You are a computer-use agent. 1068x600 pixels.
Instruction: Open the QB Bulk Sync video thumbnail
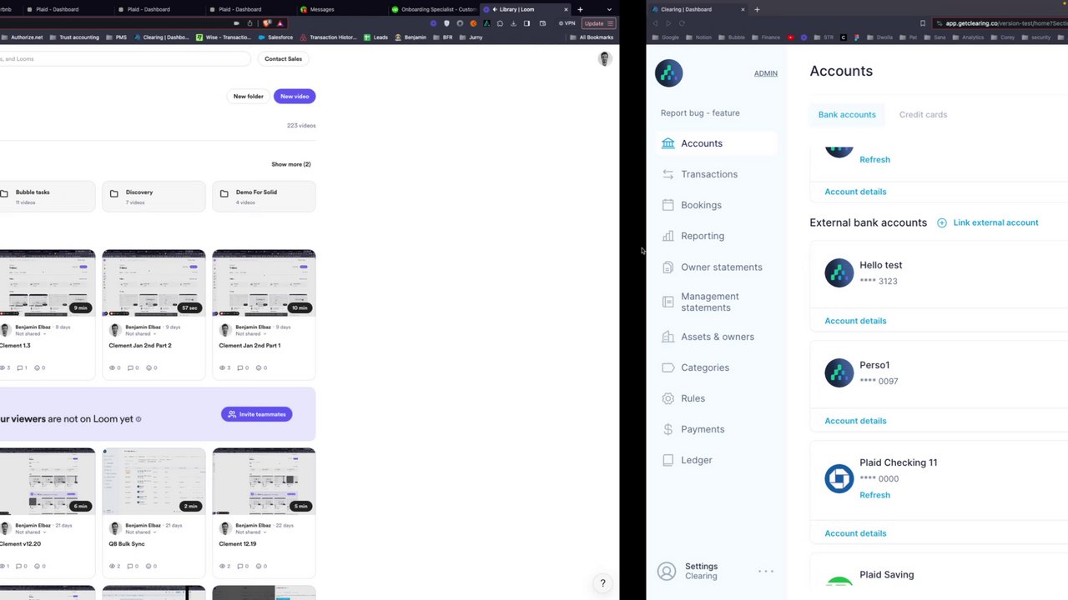[154, 482]
